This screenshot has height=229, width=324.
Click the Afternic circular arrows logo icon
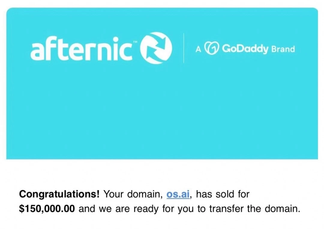point(156,48)
